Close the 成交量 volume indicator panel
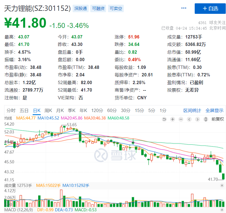 (x=222, y=185)
